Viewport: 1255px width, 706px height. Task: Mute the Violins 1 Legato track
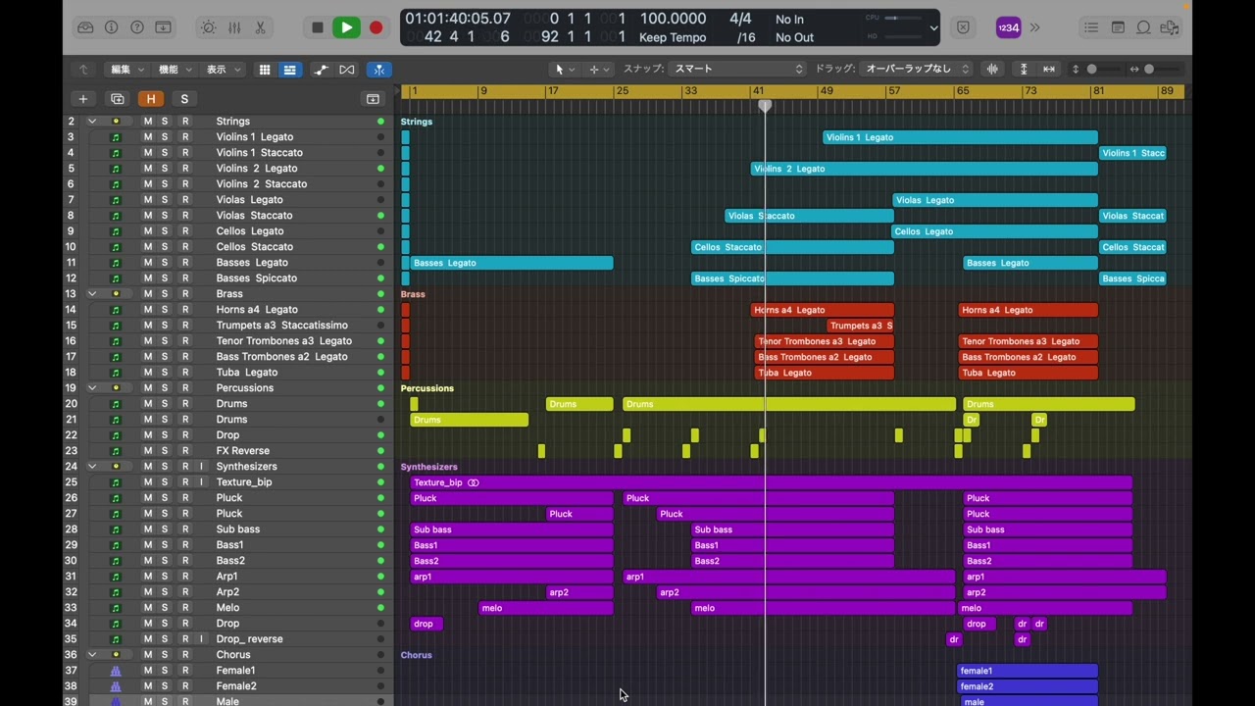pos(148,137)
